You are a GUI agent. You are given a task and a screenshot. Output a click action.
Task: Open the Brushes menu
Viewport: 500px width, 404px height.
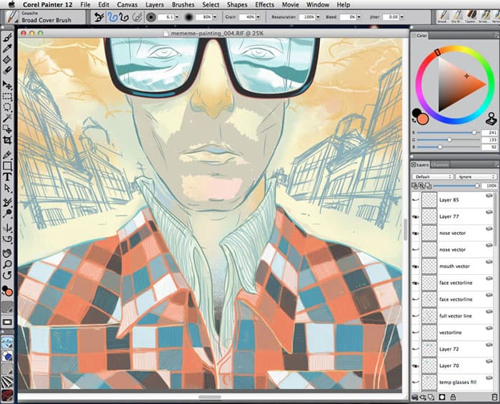(x=183, y=4)
